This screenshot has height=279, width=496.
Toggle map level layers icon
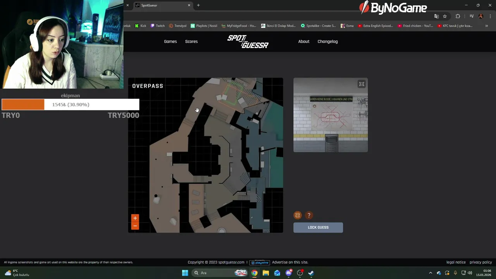[x=298, y=215]
